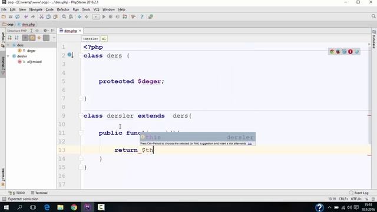Open Help via question mark toolbar icon
The width and height of the screenshot is (377, 212).
142,16
